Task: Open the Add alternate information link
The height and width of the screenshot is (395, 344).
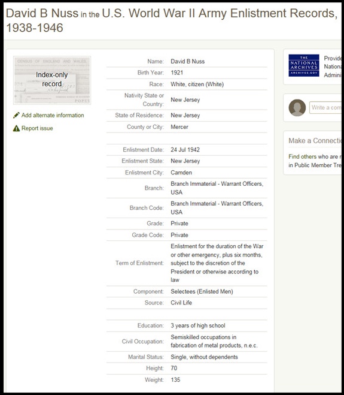Action: (x=53, y=115)
